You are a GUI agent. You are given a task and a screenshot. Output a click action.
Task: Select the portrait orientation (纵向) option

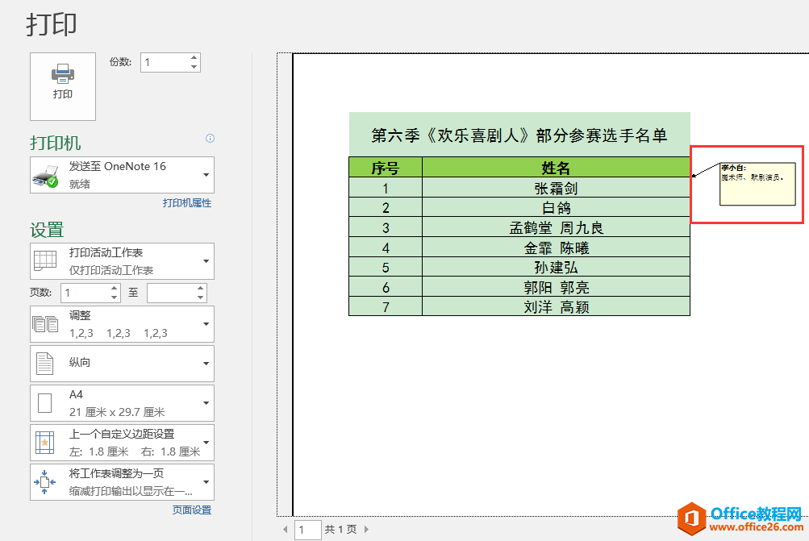point(122,364)
